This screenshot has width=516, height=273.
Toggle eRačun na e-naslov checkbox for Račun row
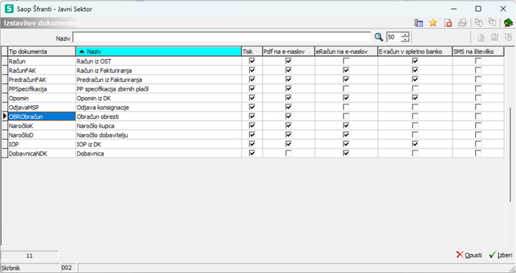tap(347, 61)
